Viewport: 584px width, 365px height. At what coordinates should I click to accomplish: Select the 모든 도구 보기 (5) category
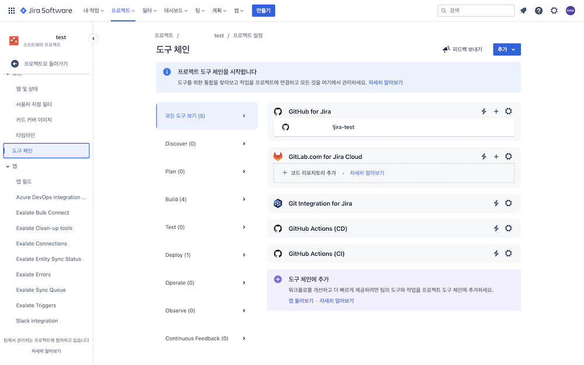(x=207, y=116)
